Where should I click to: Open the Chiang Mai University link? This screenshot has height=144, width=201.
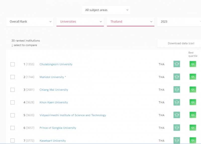54,90
